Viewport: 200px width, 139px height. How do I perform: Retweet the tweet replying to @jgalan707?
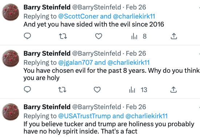pyautogui.click(x=62, y=90)
